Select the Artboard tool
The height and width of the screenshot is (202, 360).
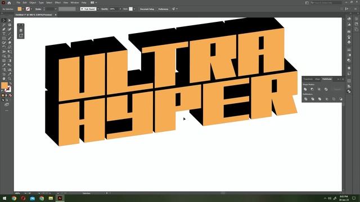[4, 74]
